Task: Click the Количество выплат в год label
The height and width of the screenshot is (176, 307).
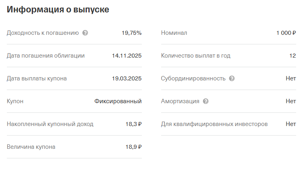Action: (x=196, y=56)
